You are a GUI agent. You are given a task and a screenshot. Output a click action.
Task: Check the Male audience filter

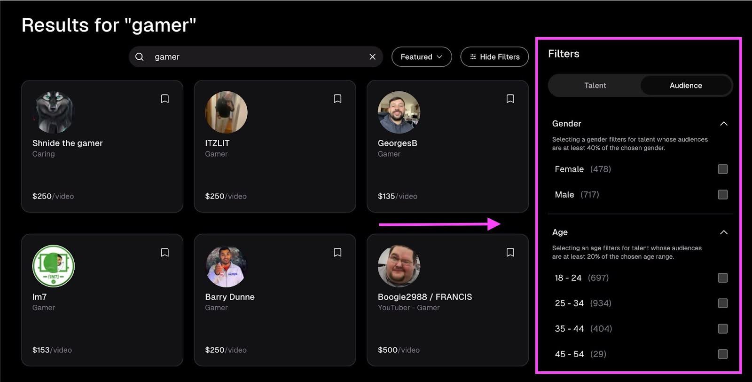coord(723,195)
